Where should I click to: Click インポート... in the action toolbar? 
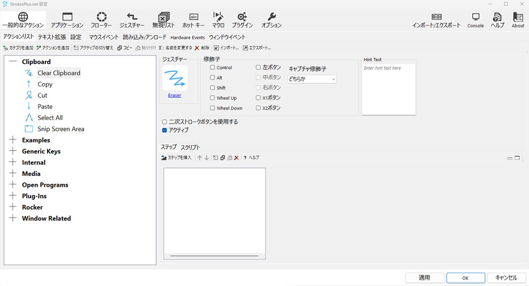(x=226, y=48)
